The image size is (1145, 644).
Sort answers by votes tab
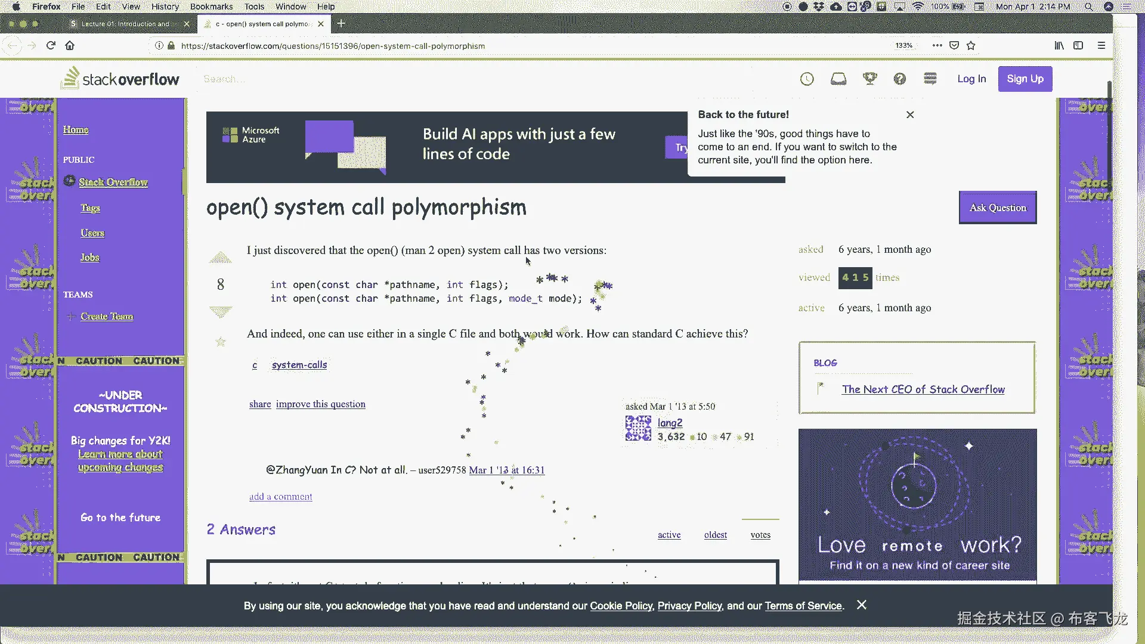click(x=760, y=535)
